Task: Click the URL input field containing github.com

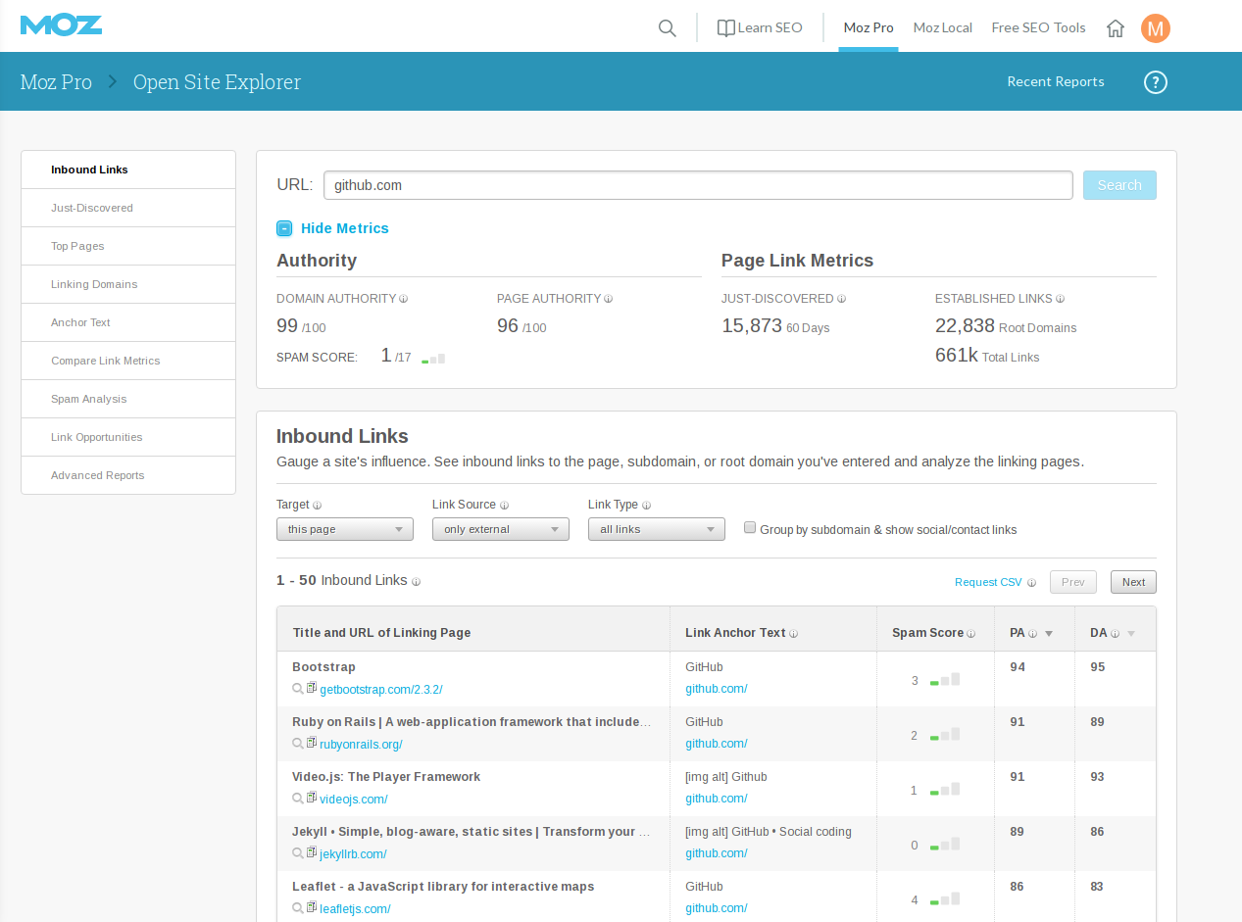Action: 698,185
